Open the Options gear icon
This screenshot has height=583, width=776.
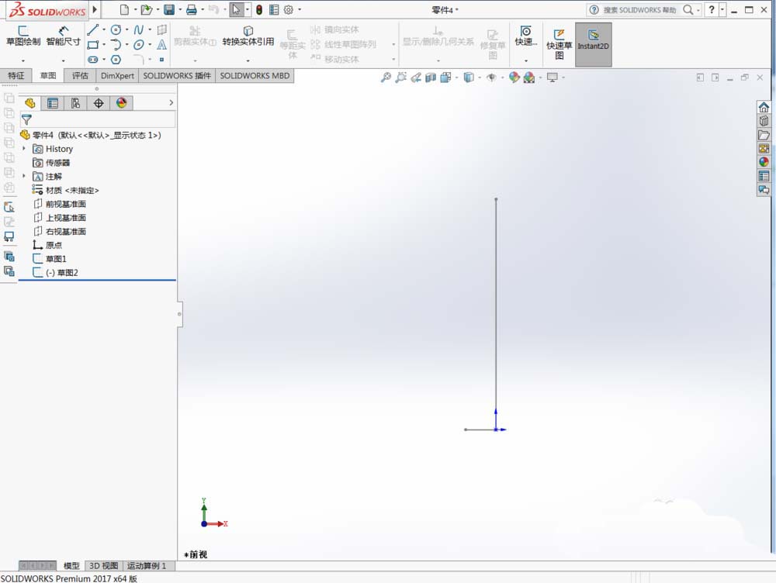click(x=289, y=9)
